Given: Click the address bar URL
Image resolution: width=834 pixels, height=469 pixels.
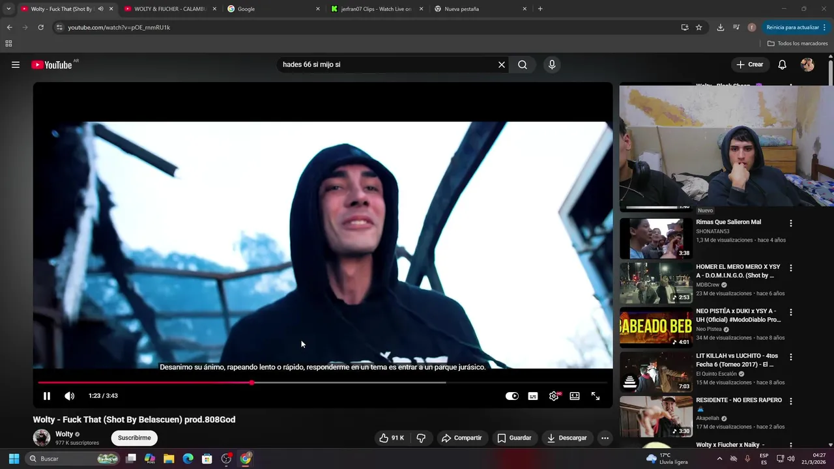Looking at the screenshot, I should [119, 27].
